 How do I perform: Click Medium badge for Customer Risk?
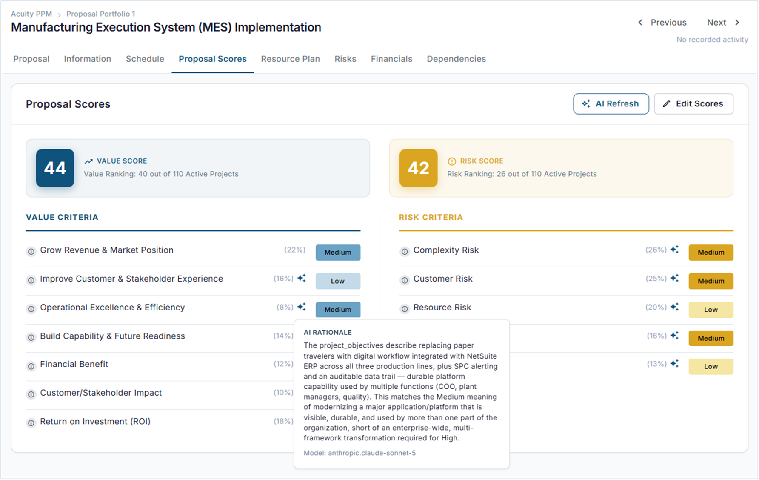(x=711, y=281)
